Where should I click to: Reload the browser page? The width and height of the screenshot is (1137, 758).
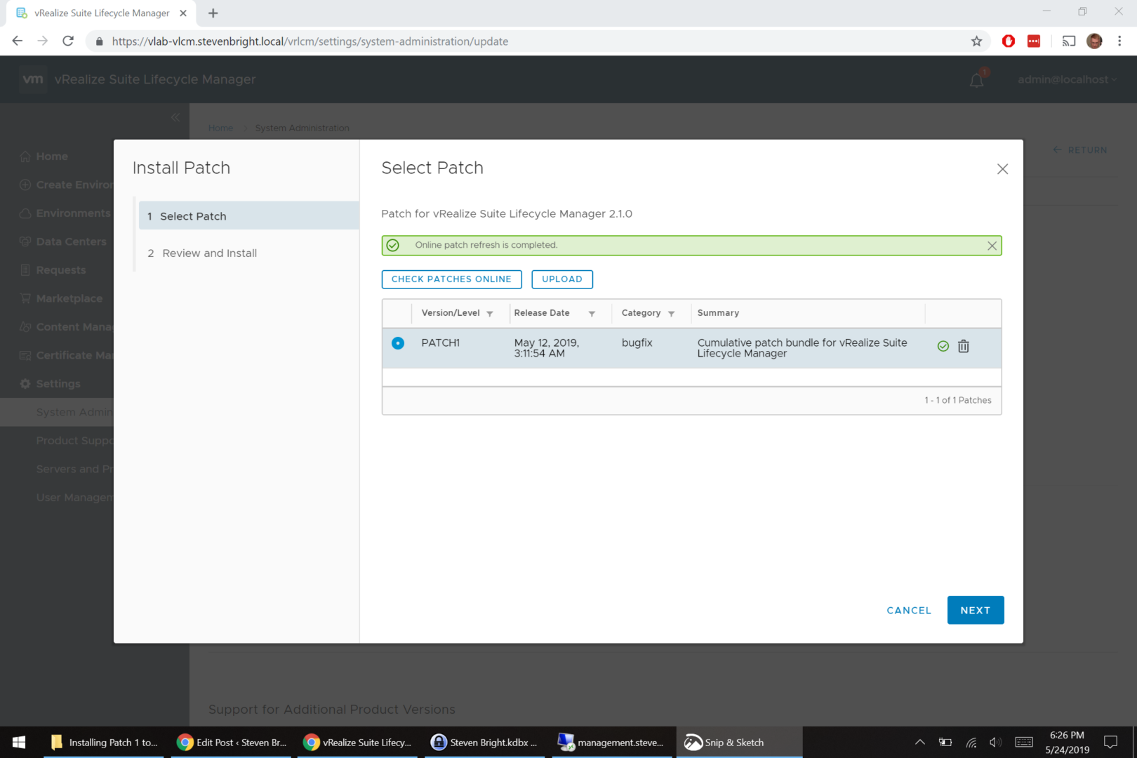point(68,41)
